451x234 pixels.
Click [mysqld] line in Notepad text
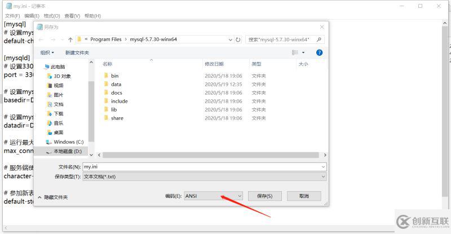(x=17, y=58)
